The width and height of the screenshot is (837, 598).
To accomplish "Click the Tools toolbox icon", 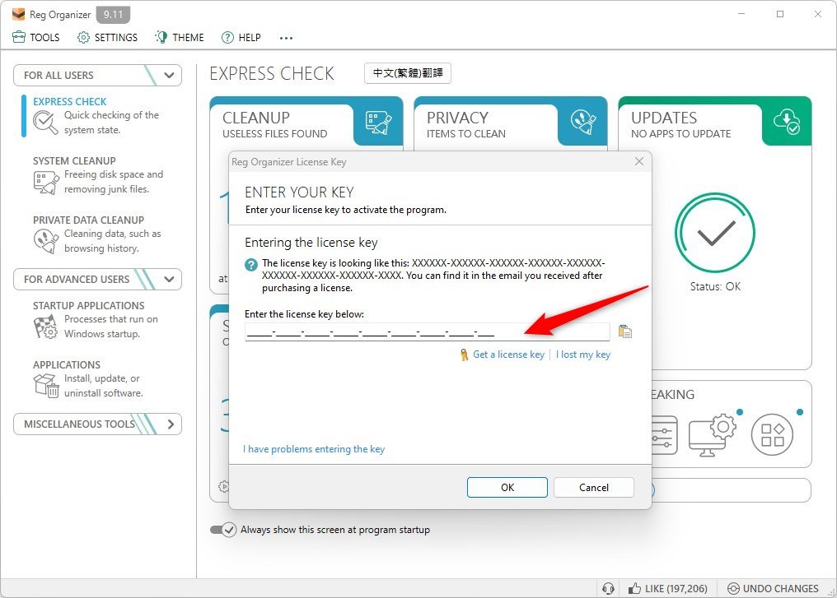I will coord(19,37).
